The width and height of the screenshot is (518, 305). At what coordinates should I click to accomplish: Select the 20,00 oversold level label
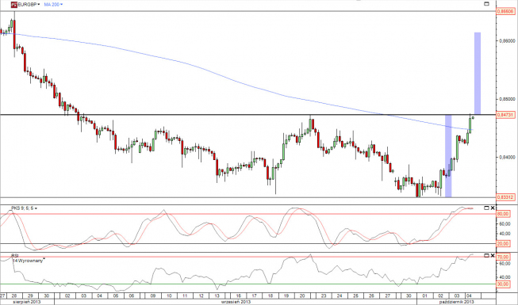[503, 244]
